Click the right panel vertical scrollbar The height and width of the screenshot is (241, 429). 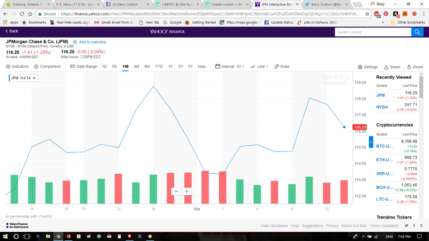pyautogui.click(x=421, y=87)
